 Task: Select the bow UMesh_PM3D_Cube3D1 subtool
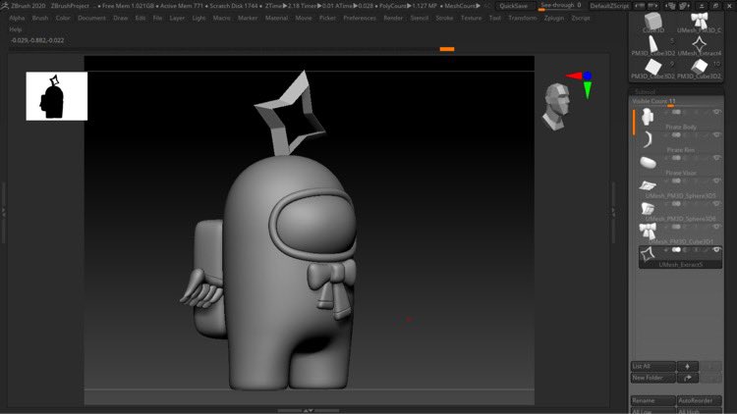point(680,233)
